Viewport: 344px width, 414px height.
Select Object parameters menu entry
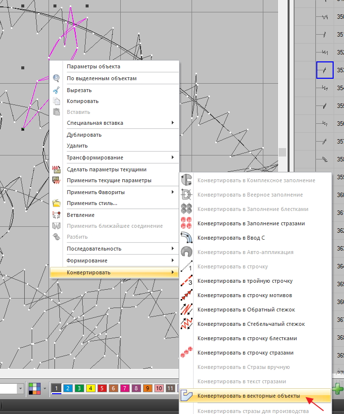pyautogui.click(x=93, y=66)
